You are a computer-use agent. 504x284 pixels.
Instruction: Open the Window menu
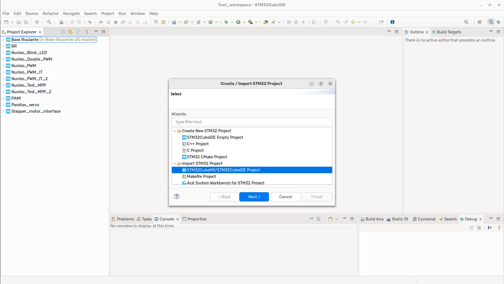pyautogui.click(x=138, y=14)
